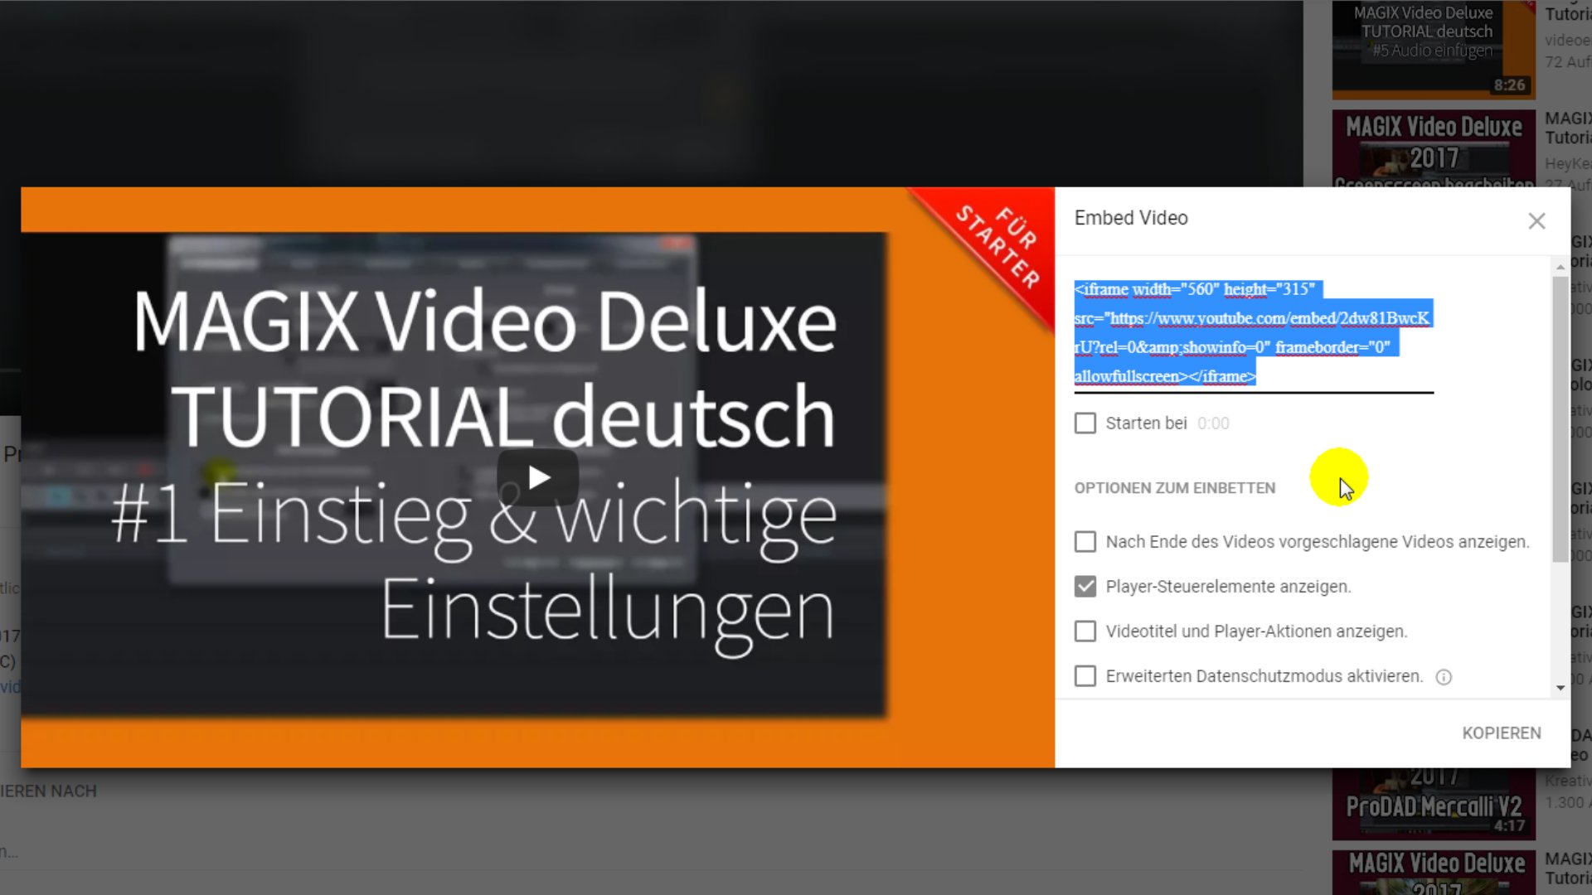Click the 'Embed Video' heading
Viewport: 1592px width, 895px height.
click(1131, 218)
